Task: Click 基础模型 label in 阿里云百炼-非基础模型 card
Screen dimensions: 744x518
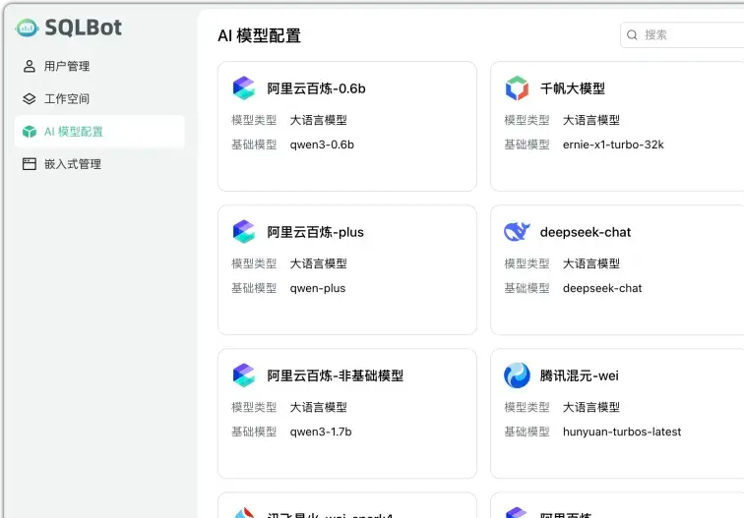Action: pyautogui.click(x=254, y=432)
